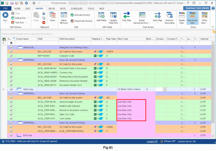The height and width of the screenshot is (151, 216).
Task: Click Activate Row(s) button
Action: pos(80,15)
